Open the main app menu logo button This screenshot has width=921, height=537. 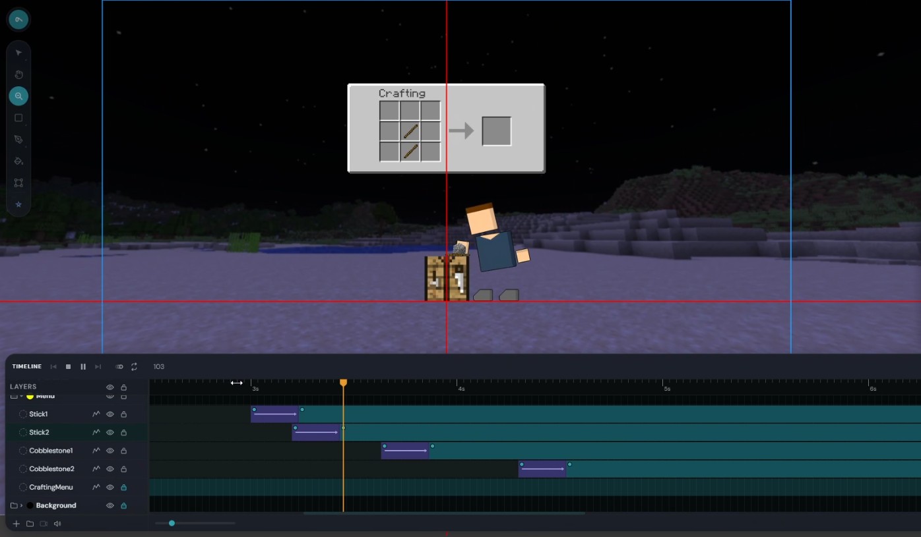click(x=18, y=20)
